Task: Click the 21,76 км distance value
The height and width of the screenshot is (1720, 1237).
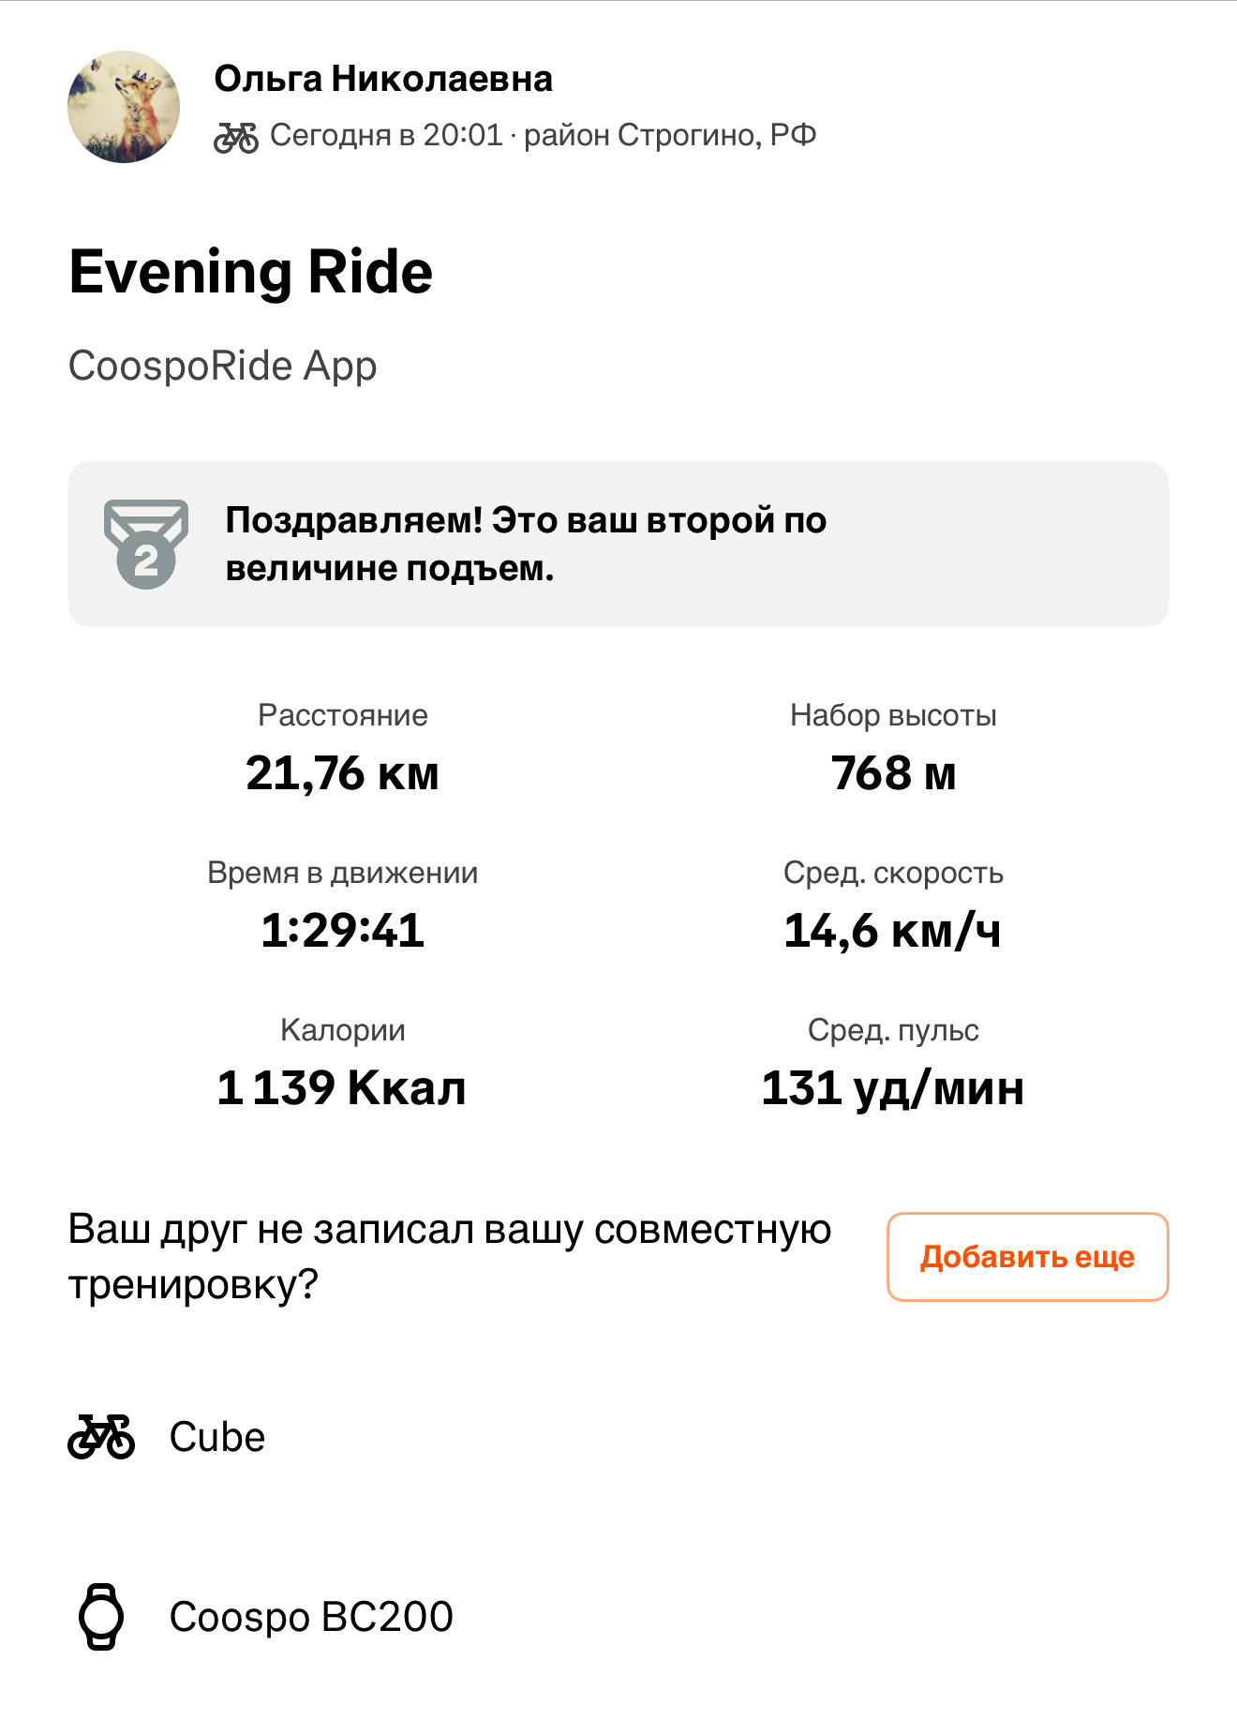Action: click(x=343, y=773)
